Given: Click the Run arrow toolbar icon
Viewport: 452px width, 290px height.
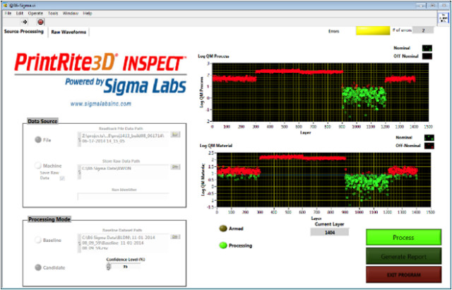Looking at the screenshot, I should tap(25, 22).
